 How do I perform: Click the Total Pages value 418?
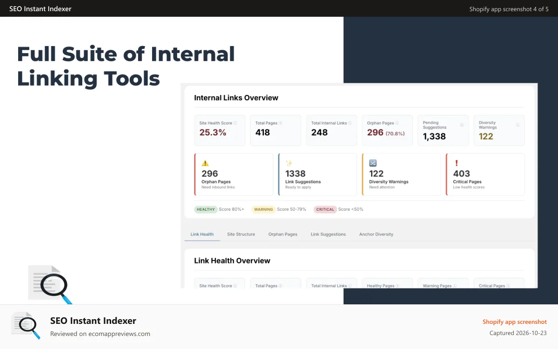pos(263,133)
